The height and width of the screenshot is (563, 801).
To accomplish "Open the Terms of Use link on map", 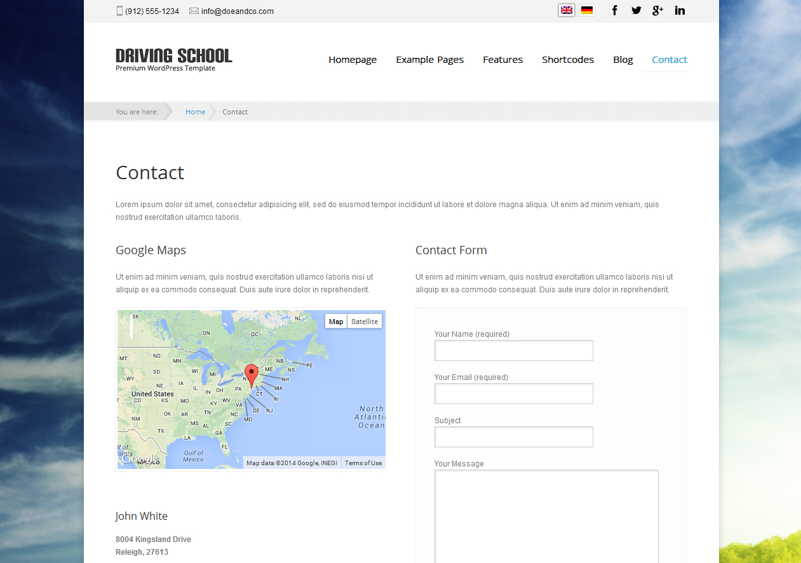I will point(363,463).
